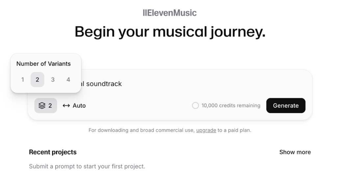
Task: Click the double-arrow duration icon
Action: pos(66,105)
